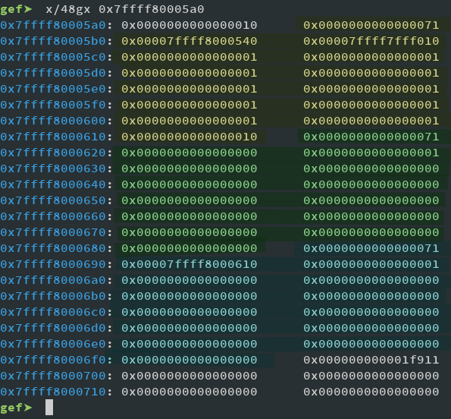
Task: Click the value 0x00007ffff8000610
Action: click(189, 264)
